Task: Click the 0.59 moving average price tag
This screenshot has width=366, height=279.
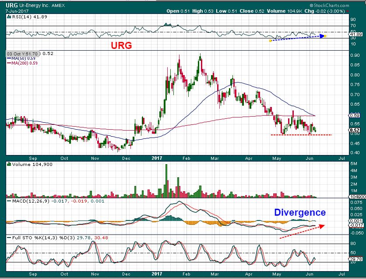Action: click(355, 115)
